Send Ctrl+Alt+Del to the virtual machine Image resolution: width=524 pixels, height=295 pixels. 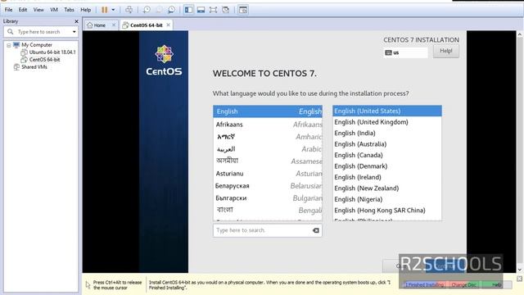click(129, 10)
